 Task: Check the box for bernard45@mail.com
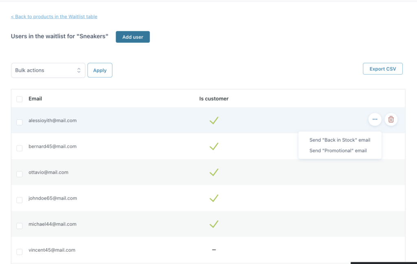point(20,148)
